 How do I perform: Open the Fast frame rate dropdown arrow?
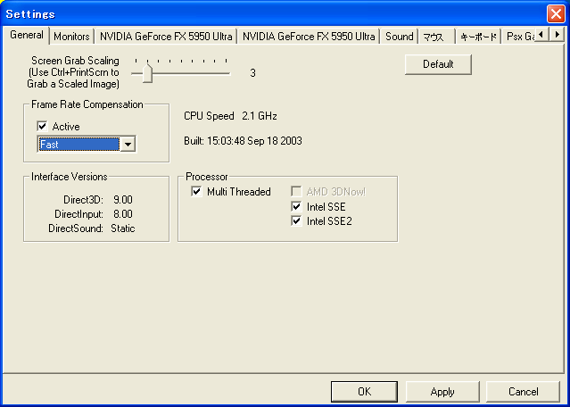pos(128,145)
